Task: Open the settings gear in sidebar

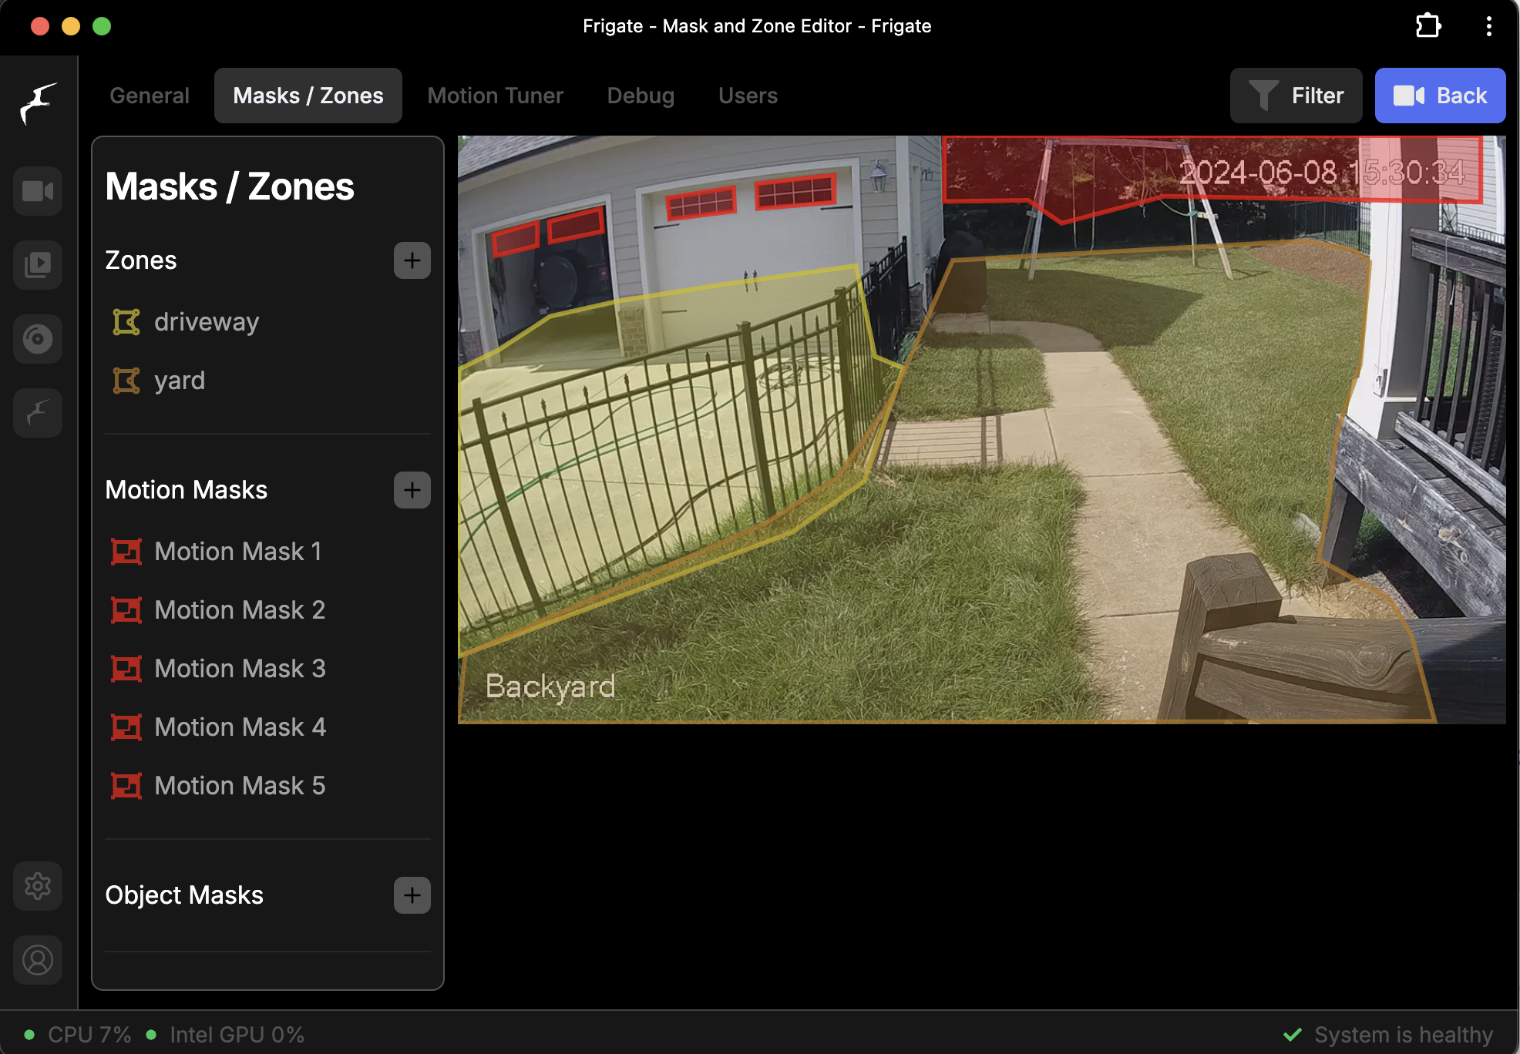Action: pos(38,886)
